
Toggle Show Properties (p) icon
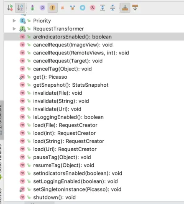click(42, 8)
